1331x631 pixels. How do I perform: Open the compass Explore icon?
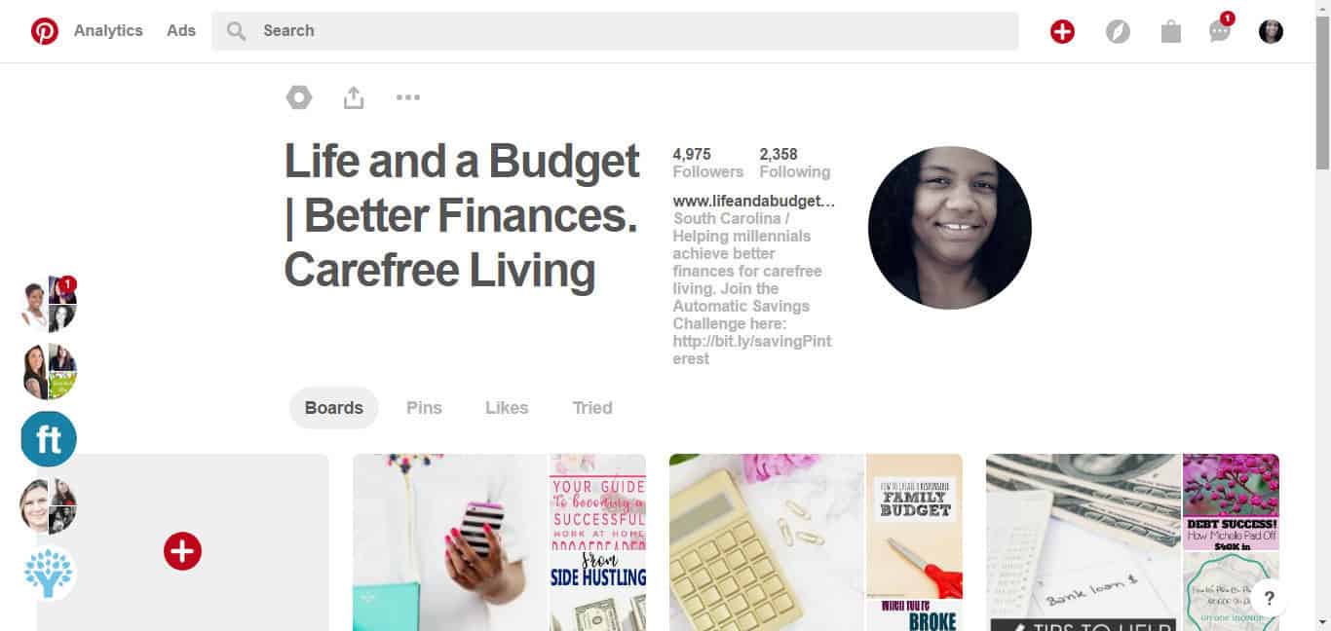pyautogui.click(x=1118, y=32)
